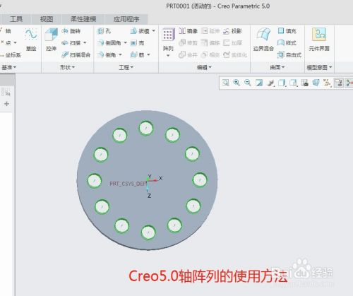The width and height of the screenshot is (353, 296).
Task: Click the Refit view icon
Action: 225,83
